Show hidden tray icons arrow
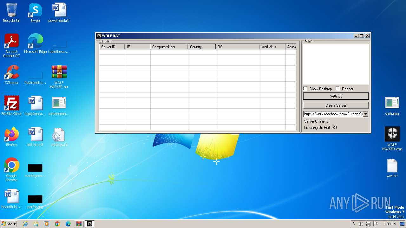Viewport: 406px width, 228px height. point(354,224)
